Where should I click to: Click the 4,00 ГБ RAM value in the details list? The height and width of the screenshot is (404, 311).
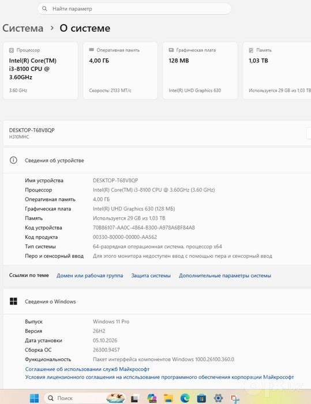click(x=101, y=199)
